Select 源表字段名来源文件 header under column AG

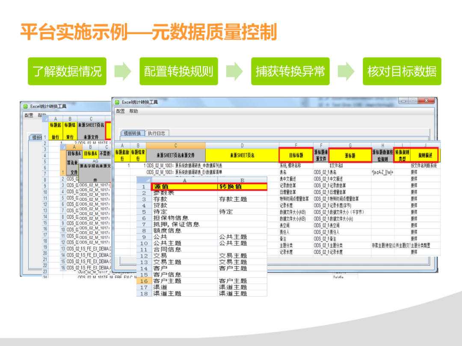(x=95, y=173)
